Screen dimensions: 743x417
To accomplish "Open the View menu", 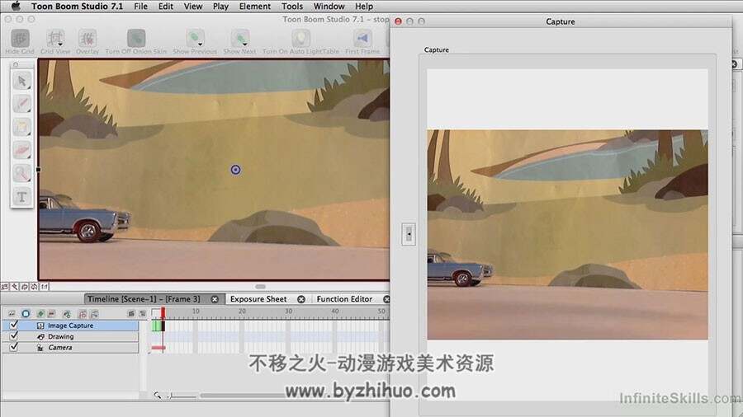I will pyautogui.click(x=193, y=6).
